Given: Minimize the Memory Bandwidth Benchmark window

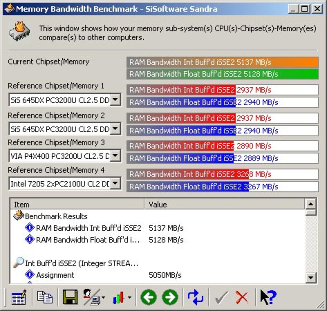Looking at the screenshot, I should click(x=293, y=9).
